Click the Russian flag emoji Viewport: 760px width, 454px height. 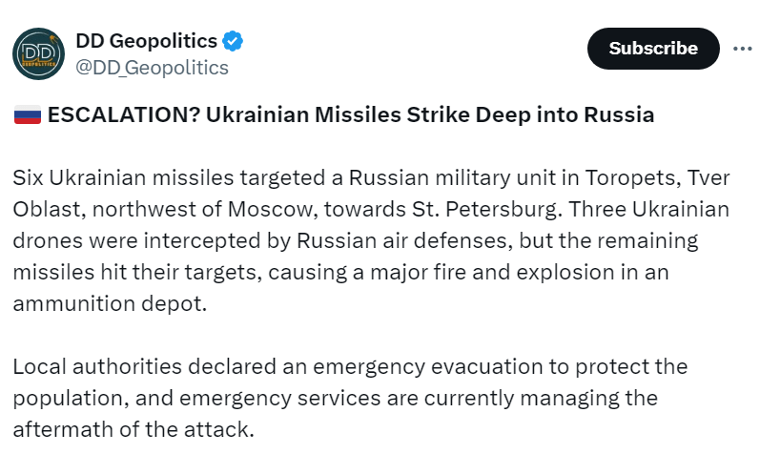(x=27, y=116)
